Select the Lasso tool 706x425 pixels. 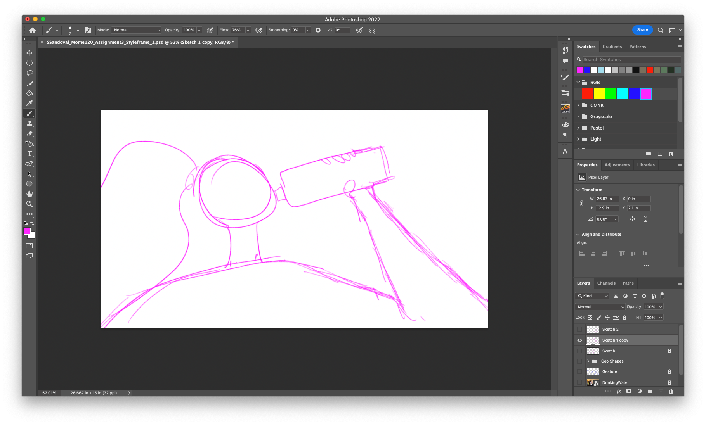pos(29,73)
